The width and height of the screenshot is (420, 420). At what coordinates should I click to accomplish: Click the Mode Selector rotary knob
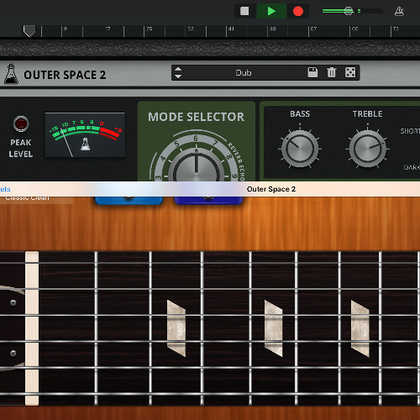pyautogui.click(x=197, y=165)
